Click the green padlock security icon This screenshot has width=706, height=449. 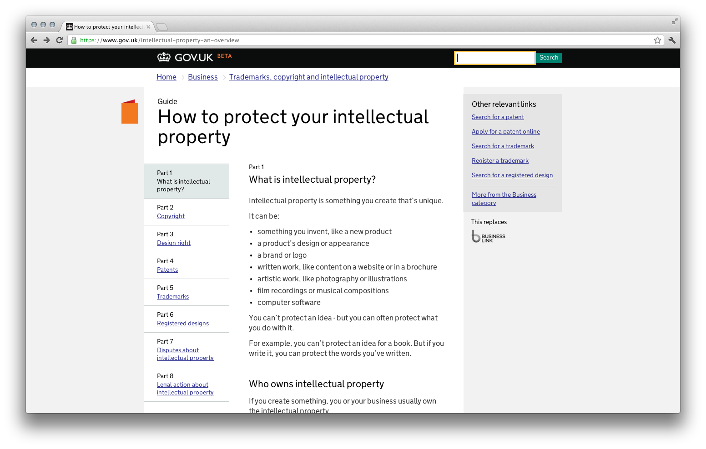click(x=74, y=40)
